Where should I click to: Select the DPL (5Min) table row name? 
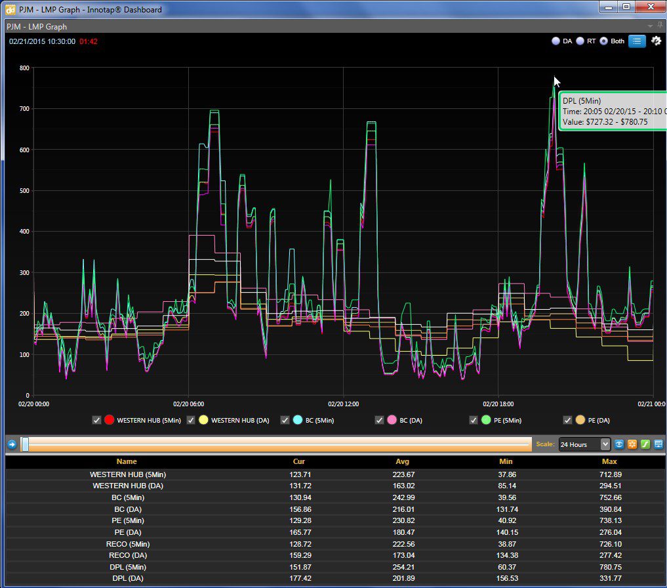128,567
